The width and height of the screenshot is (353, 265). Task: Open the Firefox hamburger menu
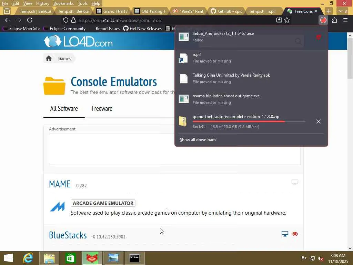(345, 20)
